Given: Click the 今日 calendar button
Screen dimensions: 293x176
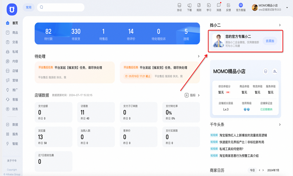Looking at the screenshot, I should (252, 170).
